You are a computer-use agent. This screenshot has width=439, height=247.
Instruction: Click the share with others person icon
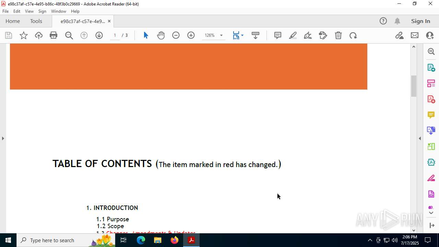(430, 35)
